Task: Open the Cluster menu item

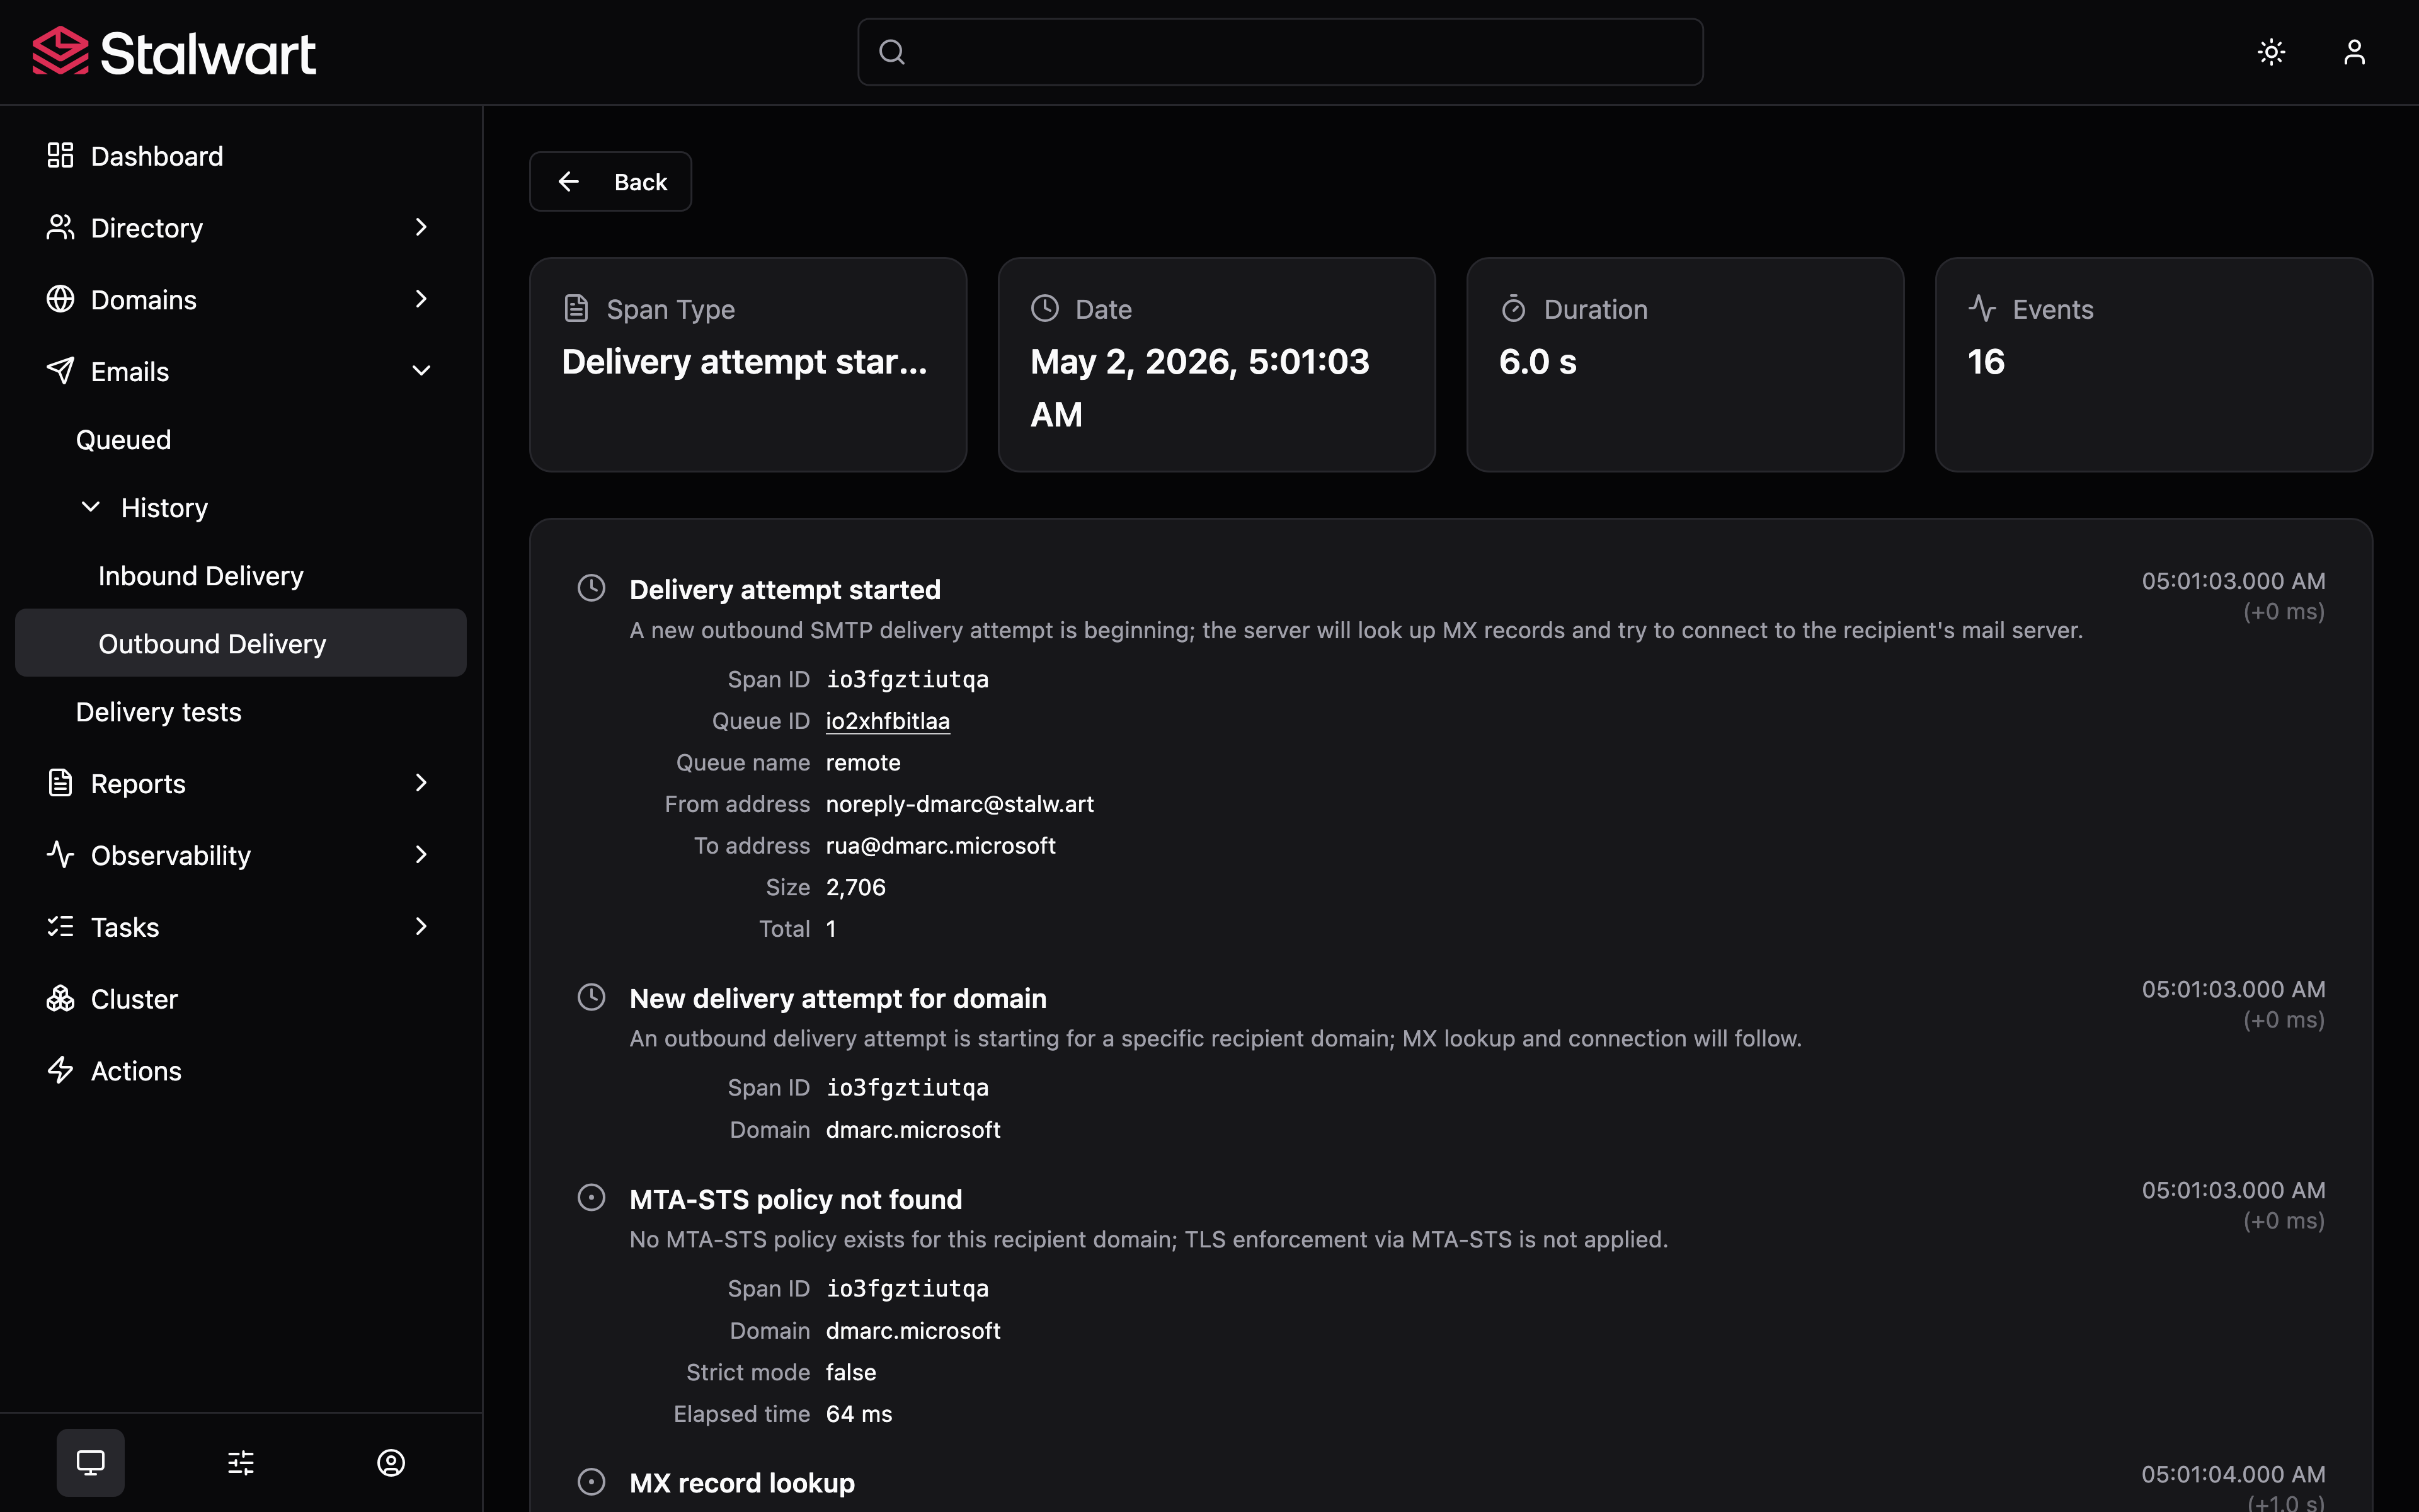Action: [241, 999]
